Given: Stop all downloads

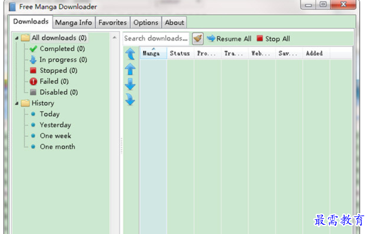Looking at the screenshot, I should coord(273,38).
